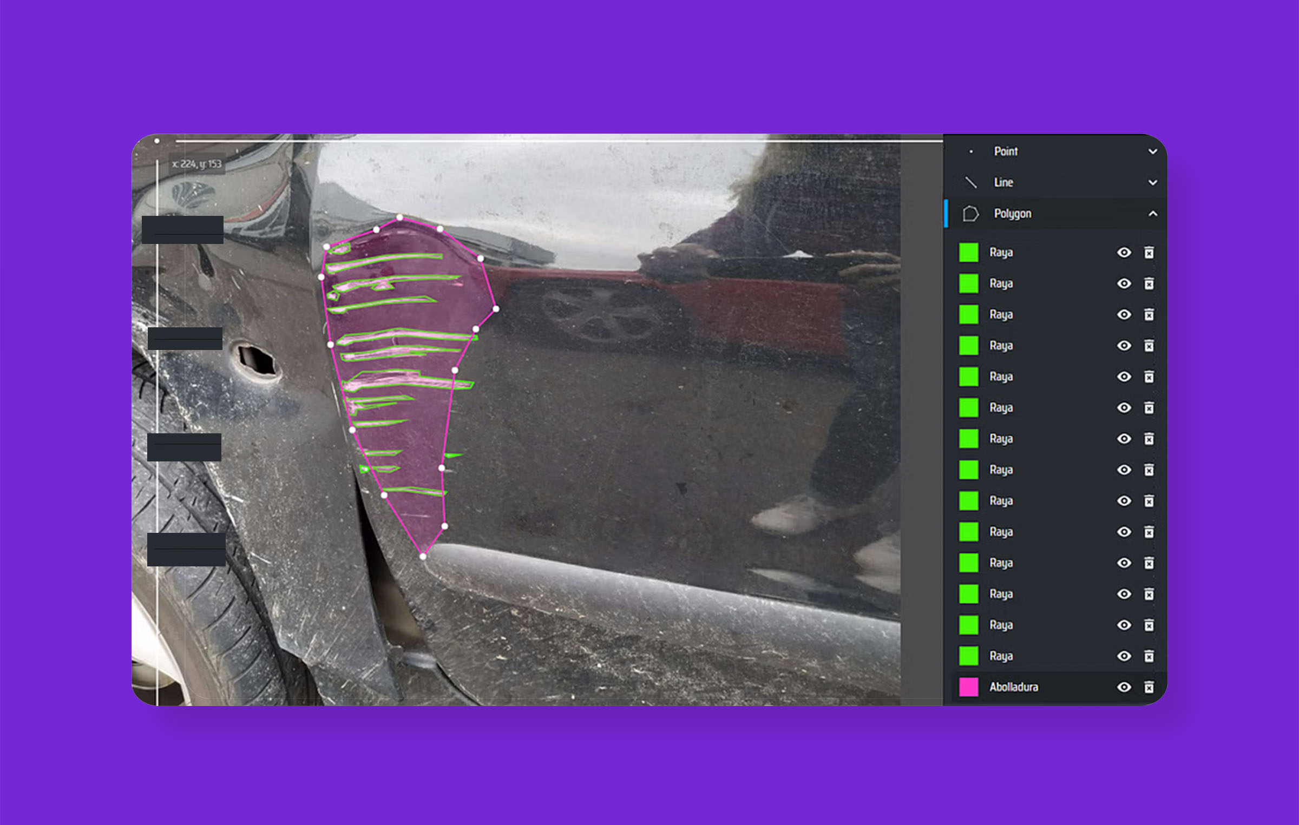
Task: Toggle visibility of the third Raya polygon
Action: point(1124,314)
